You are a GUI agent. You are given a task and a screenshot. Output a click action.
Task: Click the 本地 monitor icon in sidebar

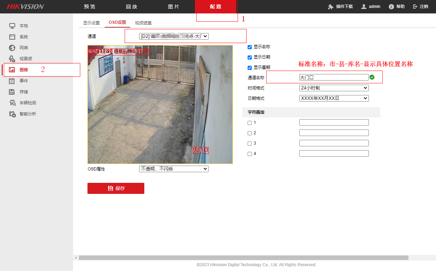tap(12, 26)
